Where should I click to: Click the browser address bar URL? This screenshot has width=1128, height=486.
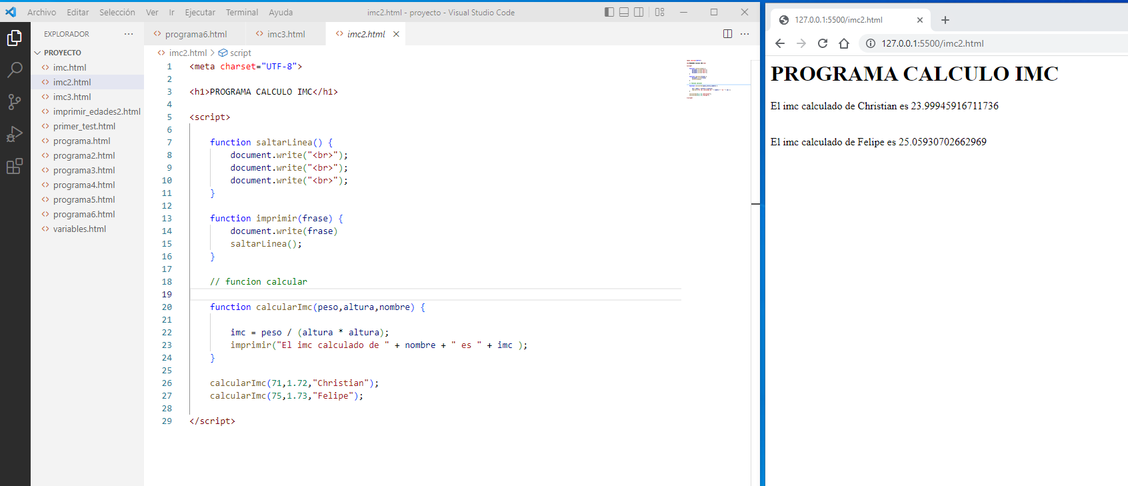click(x=932, y=43)
